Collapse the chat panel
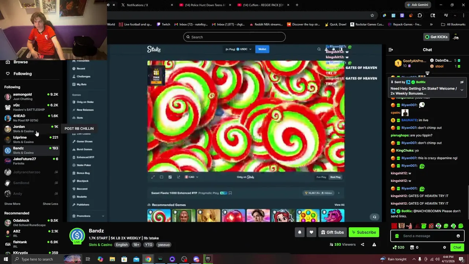Screen dimensions: 469x264 click(x=391, y=49)
